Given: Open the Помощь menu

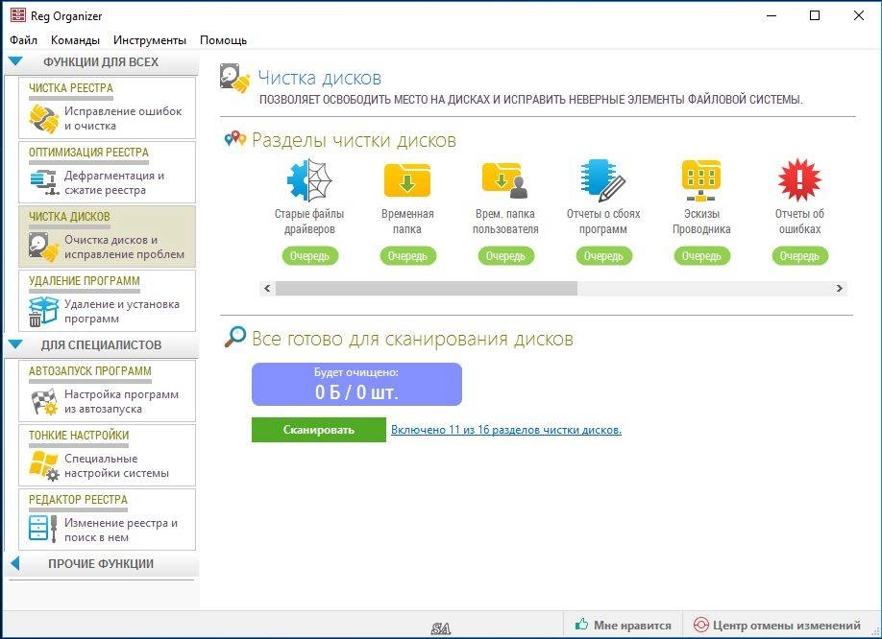Looking at the screenshot, I should tap(223, 40).
